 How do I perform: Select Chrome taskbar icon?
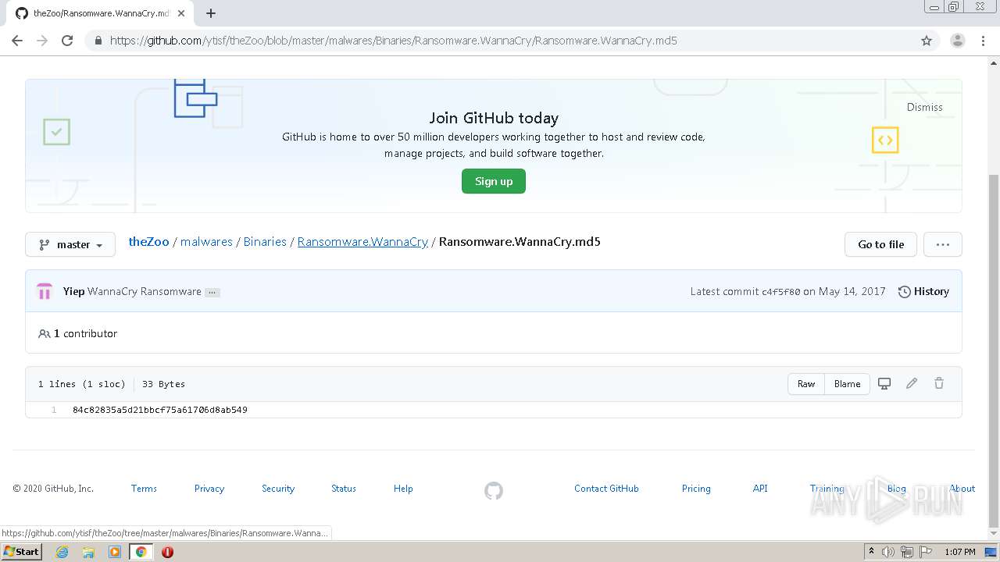pyautogui.click(x=141, y=552)
